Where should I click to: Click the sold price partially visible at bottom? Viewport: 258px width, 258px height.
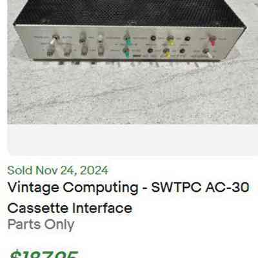click(x=44, y=254)
